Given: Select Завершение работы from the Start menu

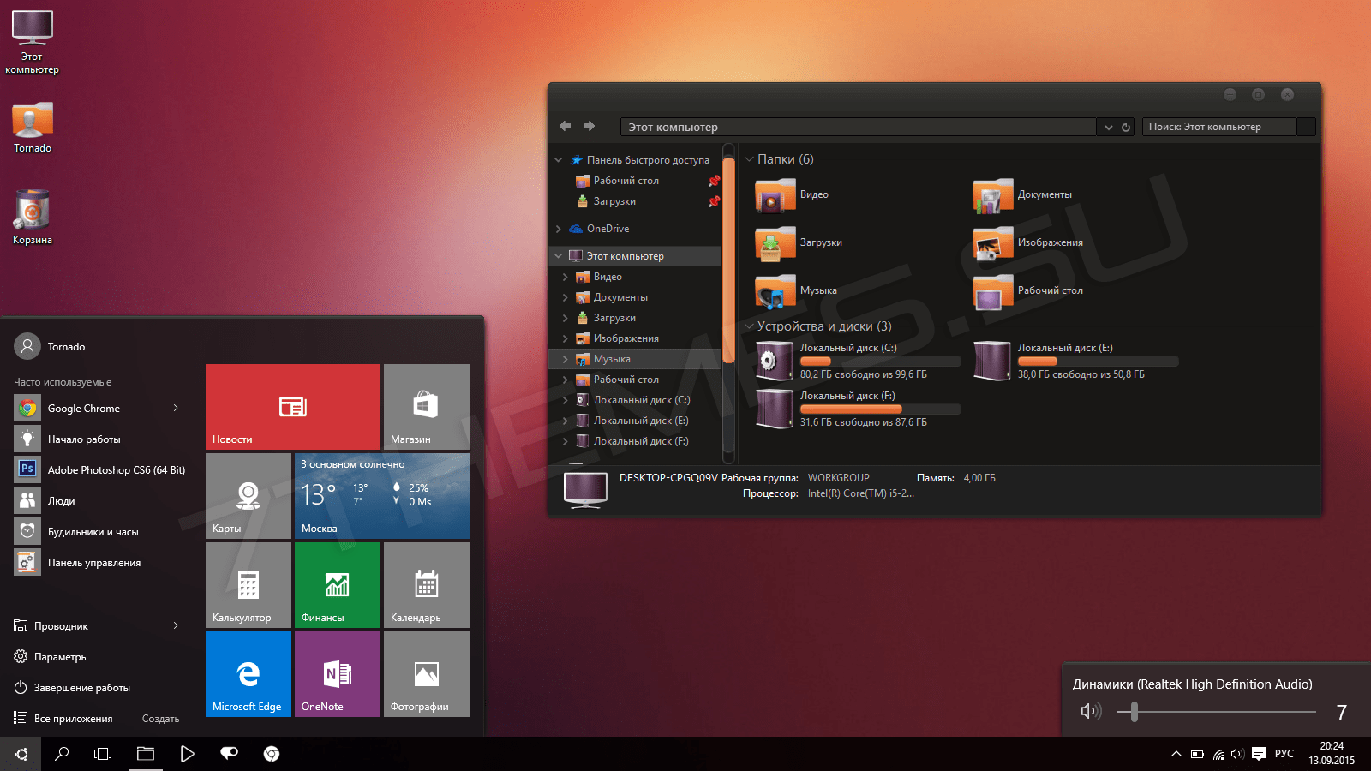Looking at the screenshot, I should pyautogui.click(x=81, y=687).
